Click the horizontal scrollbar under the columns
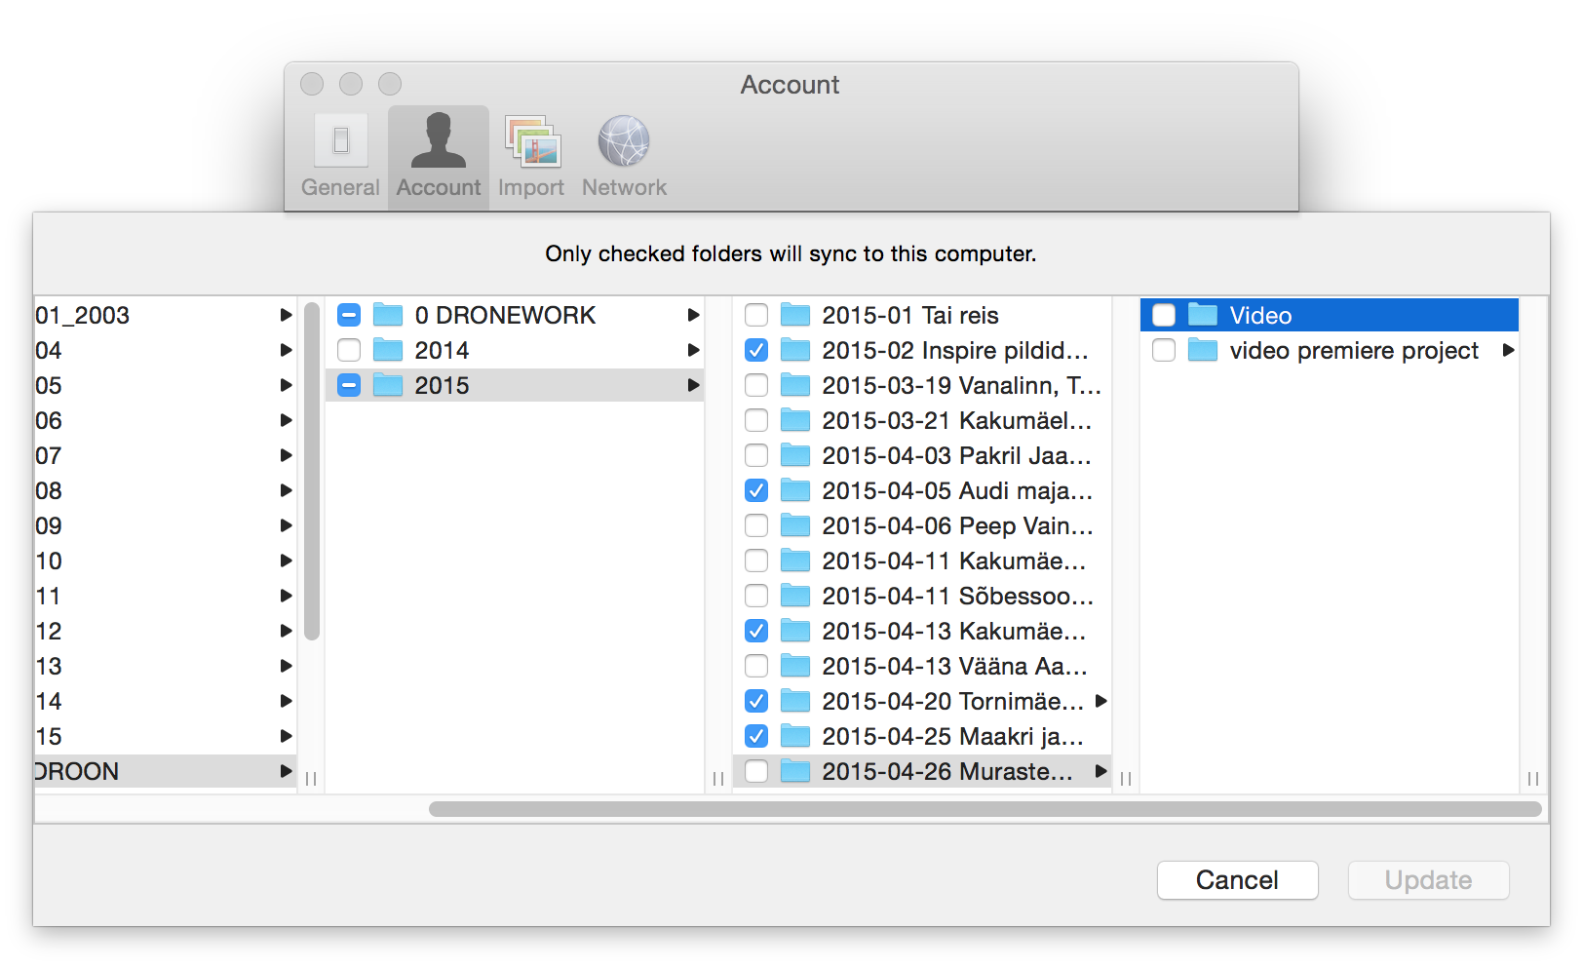Screen dimensions: 1583x967 pos(985,809)
